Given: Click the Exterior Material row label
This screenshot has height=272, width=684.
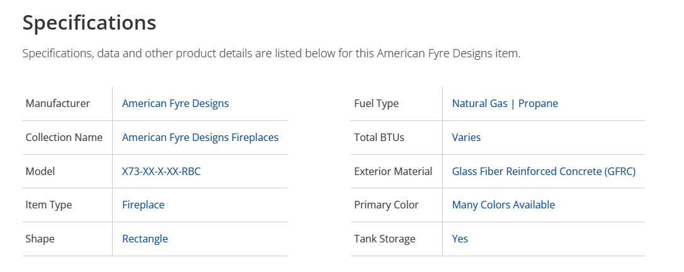Looking at the screenshot, I should 393,171.
